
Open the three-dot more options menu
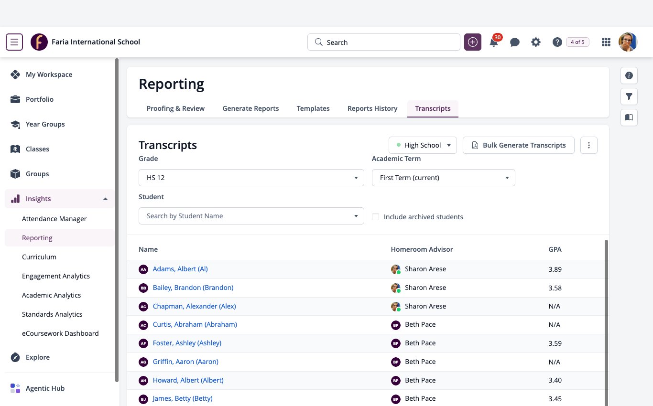pyautogui.click(x=589, y=145)
